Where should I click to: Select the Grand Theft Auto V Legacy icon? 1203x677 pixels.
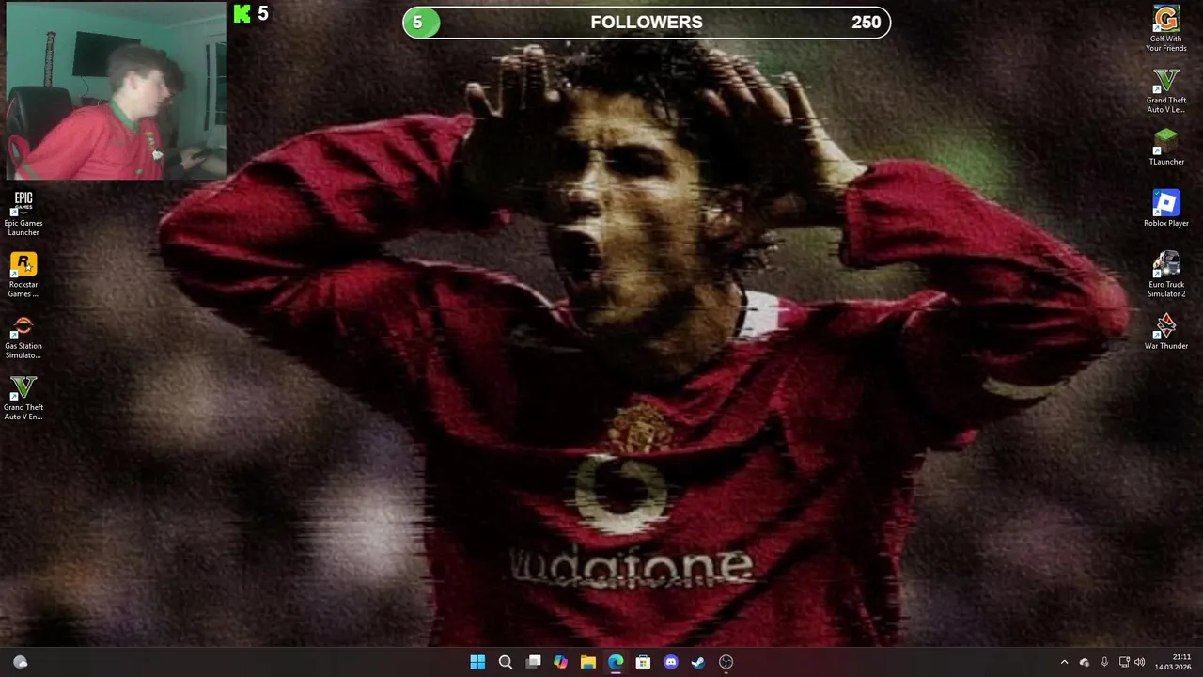tap(1166, 90)
